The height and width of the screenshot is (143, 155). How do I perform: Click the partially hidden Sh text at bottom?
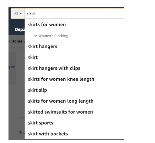22,132
